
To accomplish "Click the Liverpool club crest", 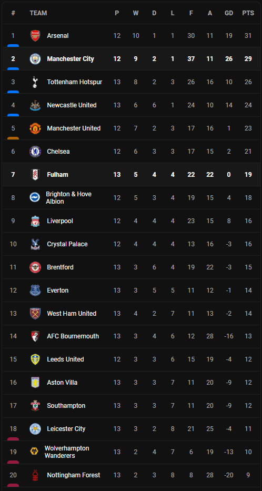I will tap(35, 221).
